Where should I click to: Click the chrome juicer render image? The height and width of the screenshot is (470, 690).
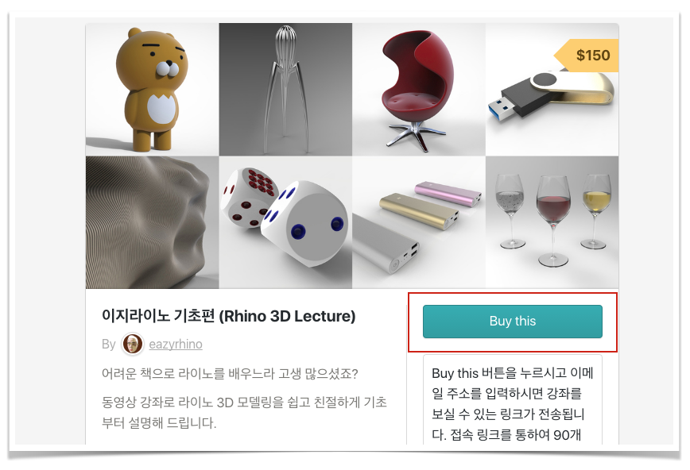(285, 89)
